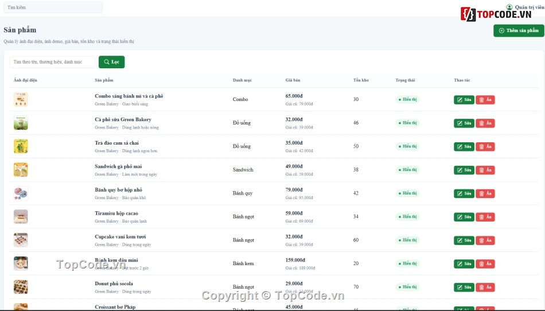
Task: Edit Donut phủ socola product
Action: pos(464,287)
